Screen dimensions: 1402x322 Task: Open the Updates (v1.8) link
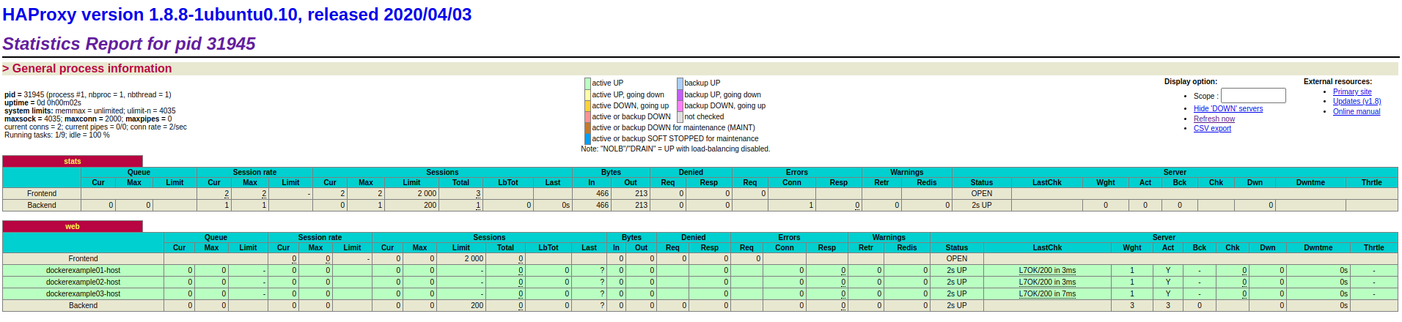[x=1357, y=102]
